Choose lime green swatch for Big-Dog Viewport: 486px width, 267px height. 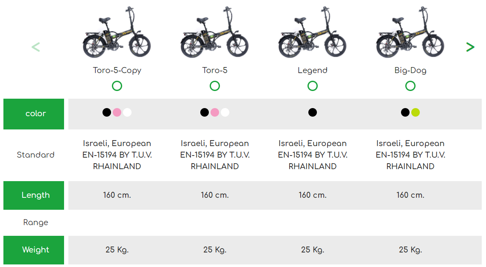(x=416, y=112)
